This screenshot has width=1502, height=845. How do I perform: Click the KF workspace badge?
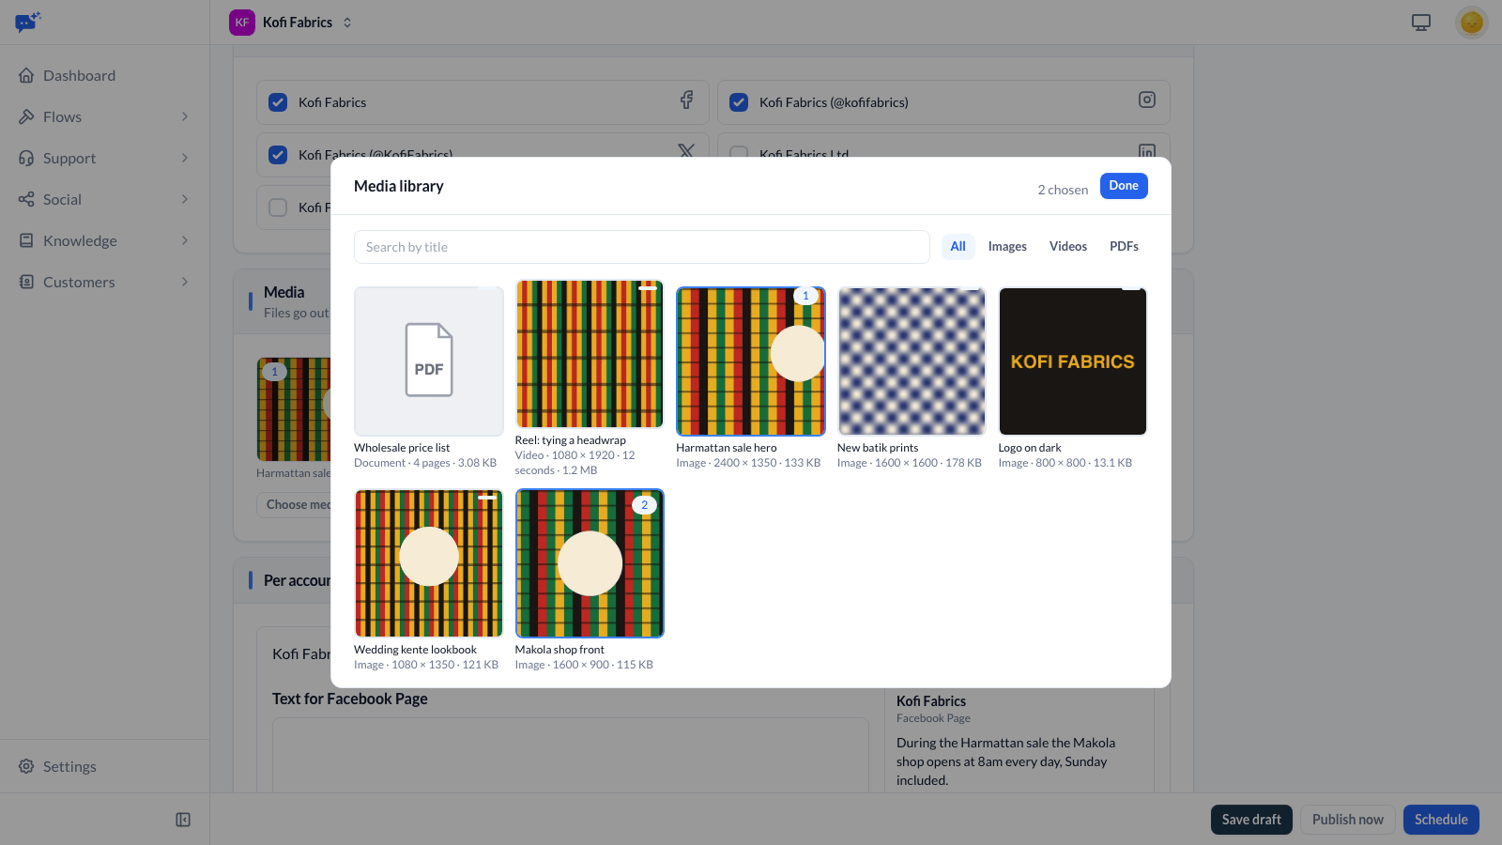(x=242, y=23)
